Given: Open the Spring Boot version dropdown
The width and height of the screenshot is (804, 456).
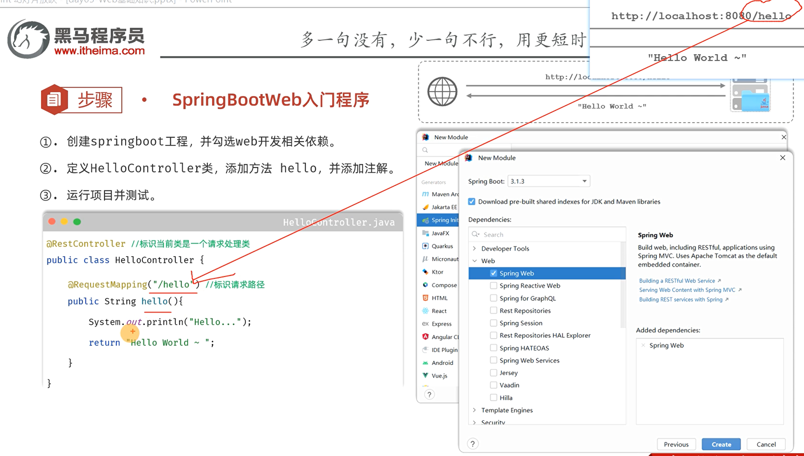Looking at the screenshot, I should (x=549, y=181).
